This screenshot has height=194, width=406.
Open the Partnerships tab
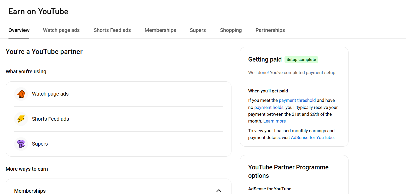tap(270, 30)
